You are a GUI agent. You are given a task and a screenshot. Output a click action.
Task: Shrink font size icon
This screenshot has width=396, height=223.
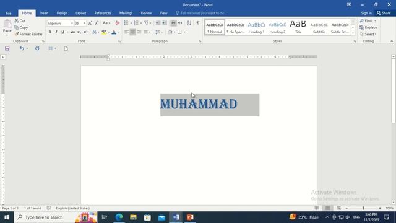pos(97,23)
